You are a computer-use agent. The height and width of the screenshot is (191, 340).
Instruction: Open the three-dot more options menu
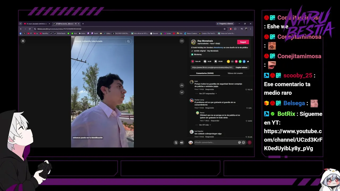[182, 41]
